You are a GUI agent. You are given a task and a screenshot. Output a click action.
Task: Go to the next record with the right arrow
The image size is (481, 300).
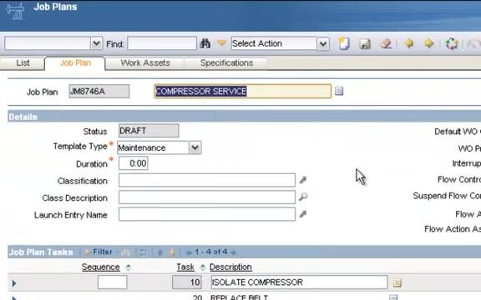click(429, 43)
